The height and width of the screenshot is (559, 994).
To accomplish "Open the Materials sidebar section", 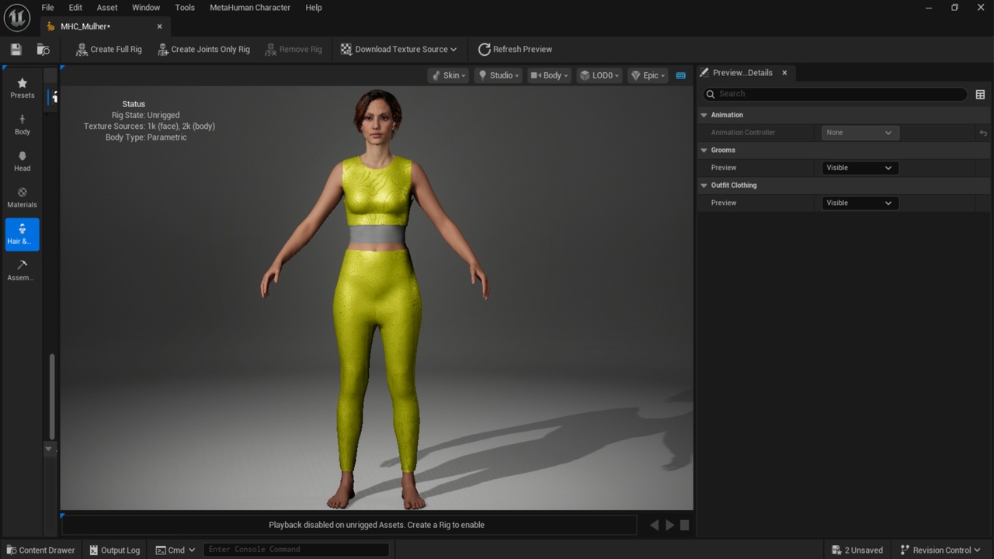I will 22,197.
